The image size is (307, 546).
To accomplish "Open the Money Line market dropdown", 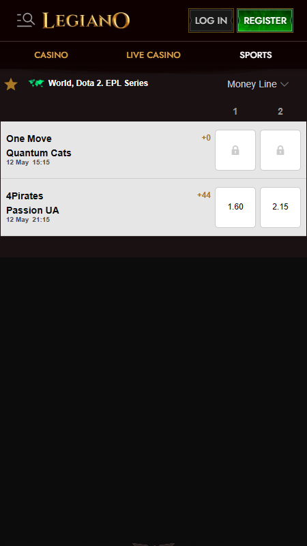I will coord(258,84).
